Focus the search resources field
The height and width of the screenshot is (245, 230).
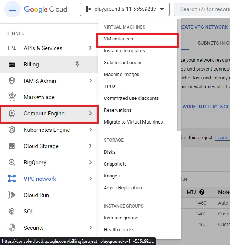(202, 9)
